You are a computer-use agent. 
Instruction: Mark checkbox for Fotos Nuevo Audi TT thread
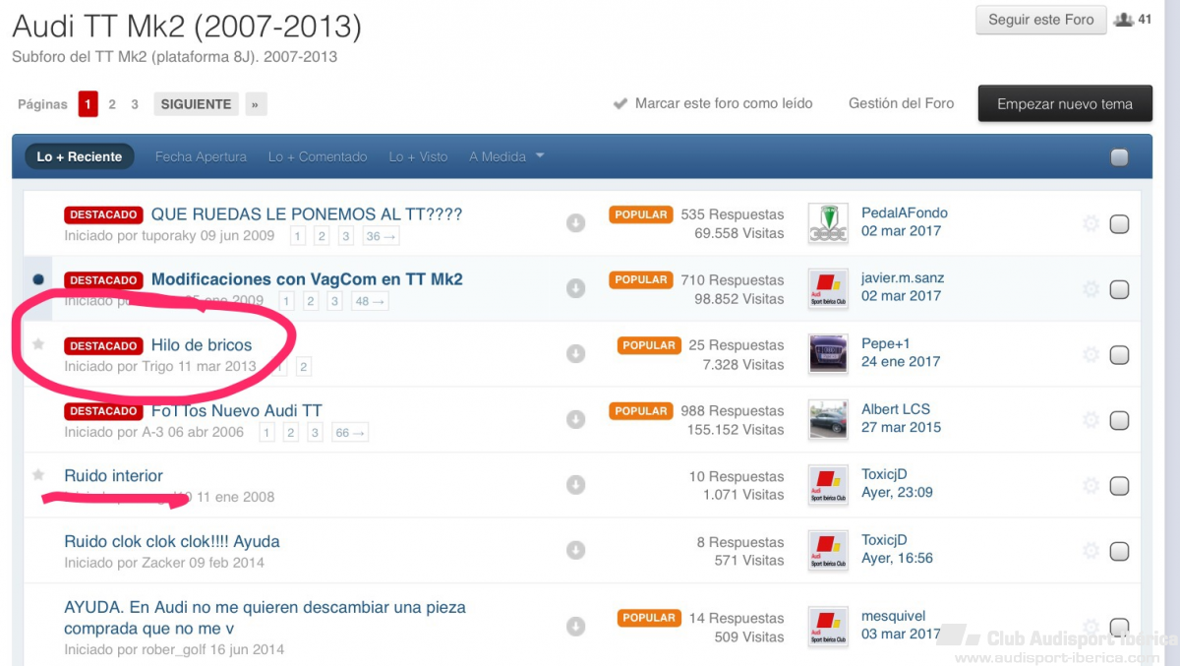(1119, 420)
